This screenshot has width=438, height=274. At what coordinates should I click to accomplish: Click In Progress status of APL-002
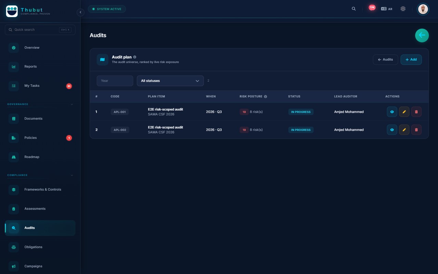tap(301, 130)
